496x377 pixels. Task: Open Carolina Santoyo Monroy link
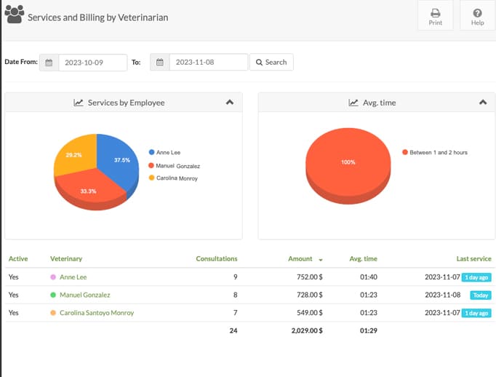(x=97, y=313)
